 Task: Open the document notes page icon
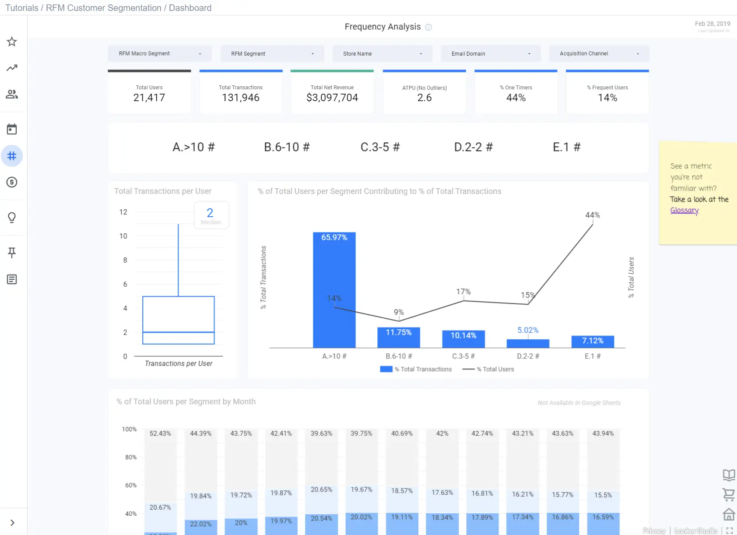(x=12, y=279)
